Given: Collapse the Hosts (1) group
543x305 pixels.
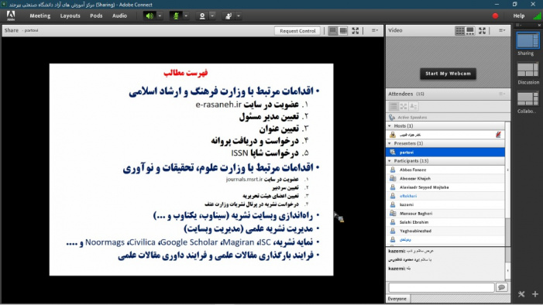Looking at the screenshot, I should point(390,126).
